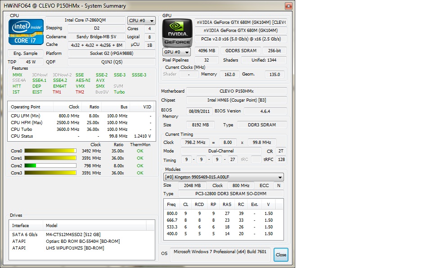
Task: Click the Intel Core i7-2860QM name field
Action: (x=85, y=20)
